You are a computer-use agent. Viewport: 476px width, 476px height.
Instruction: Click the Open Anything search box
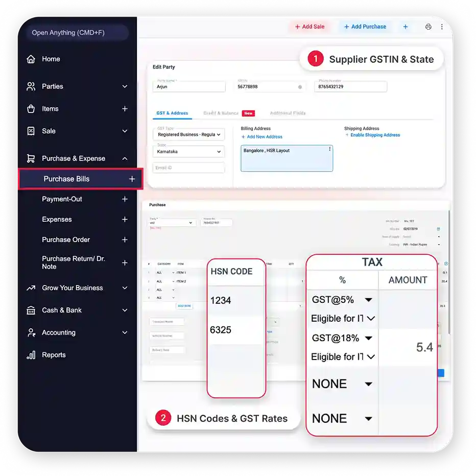(x=77, y=33)
